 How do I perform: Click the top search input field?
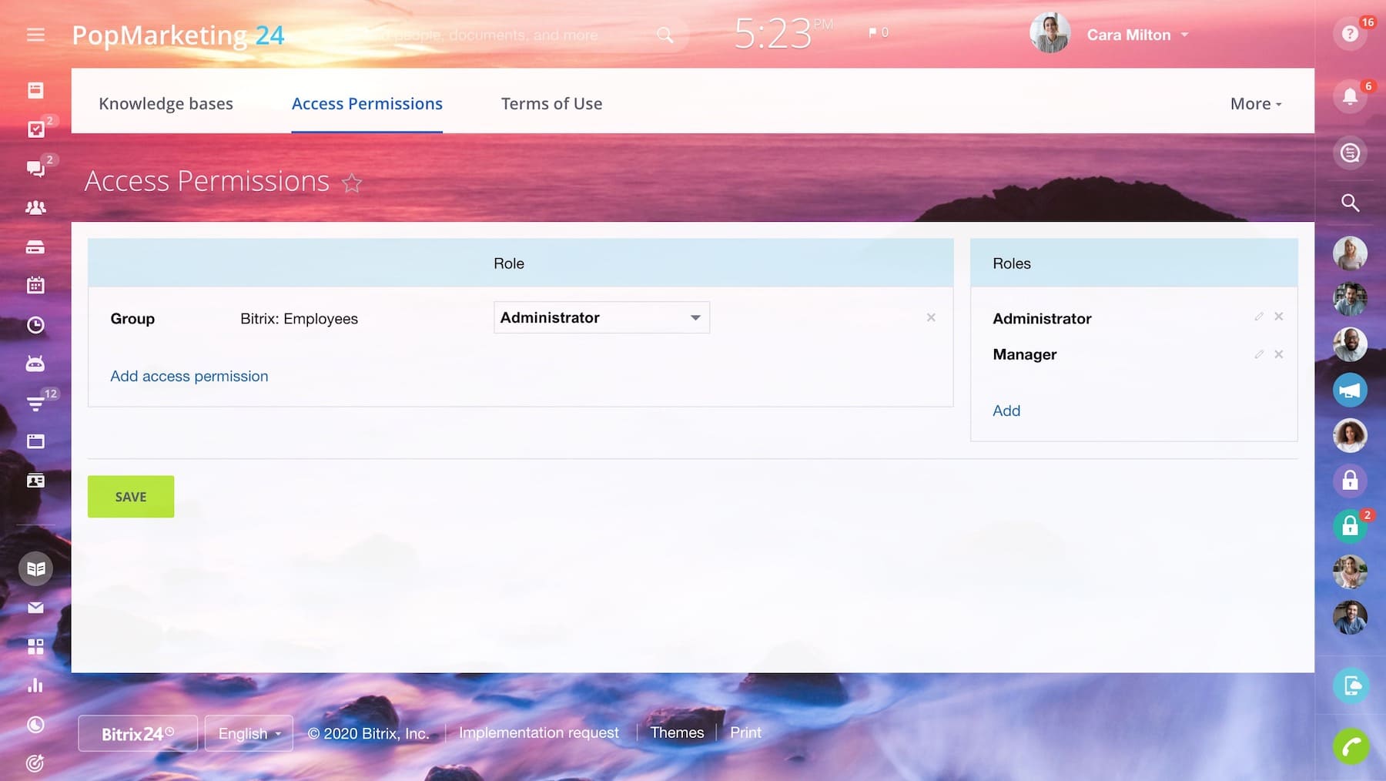(x=500, y=35)
